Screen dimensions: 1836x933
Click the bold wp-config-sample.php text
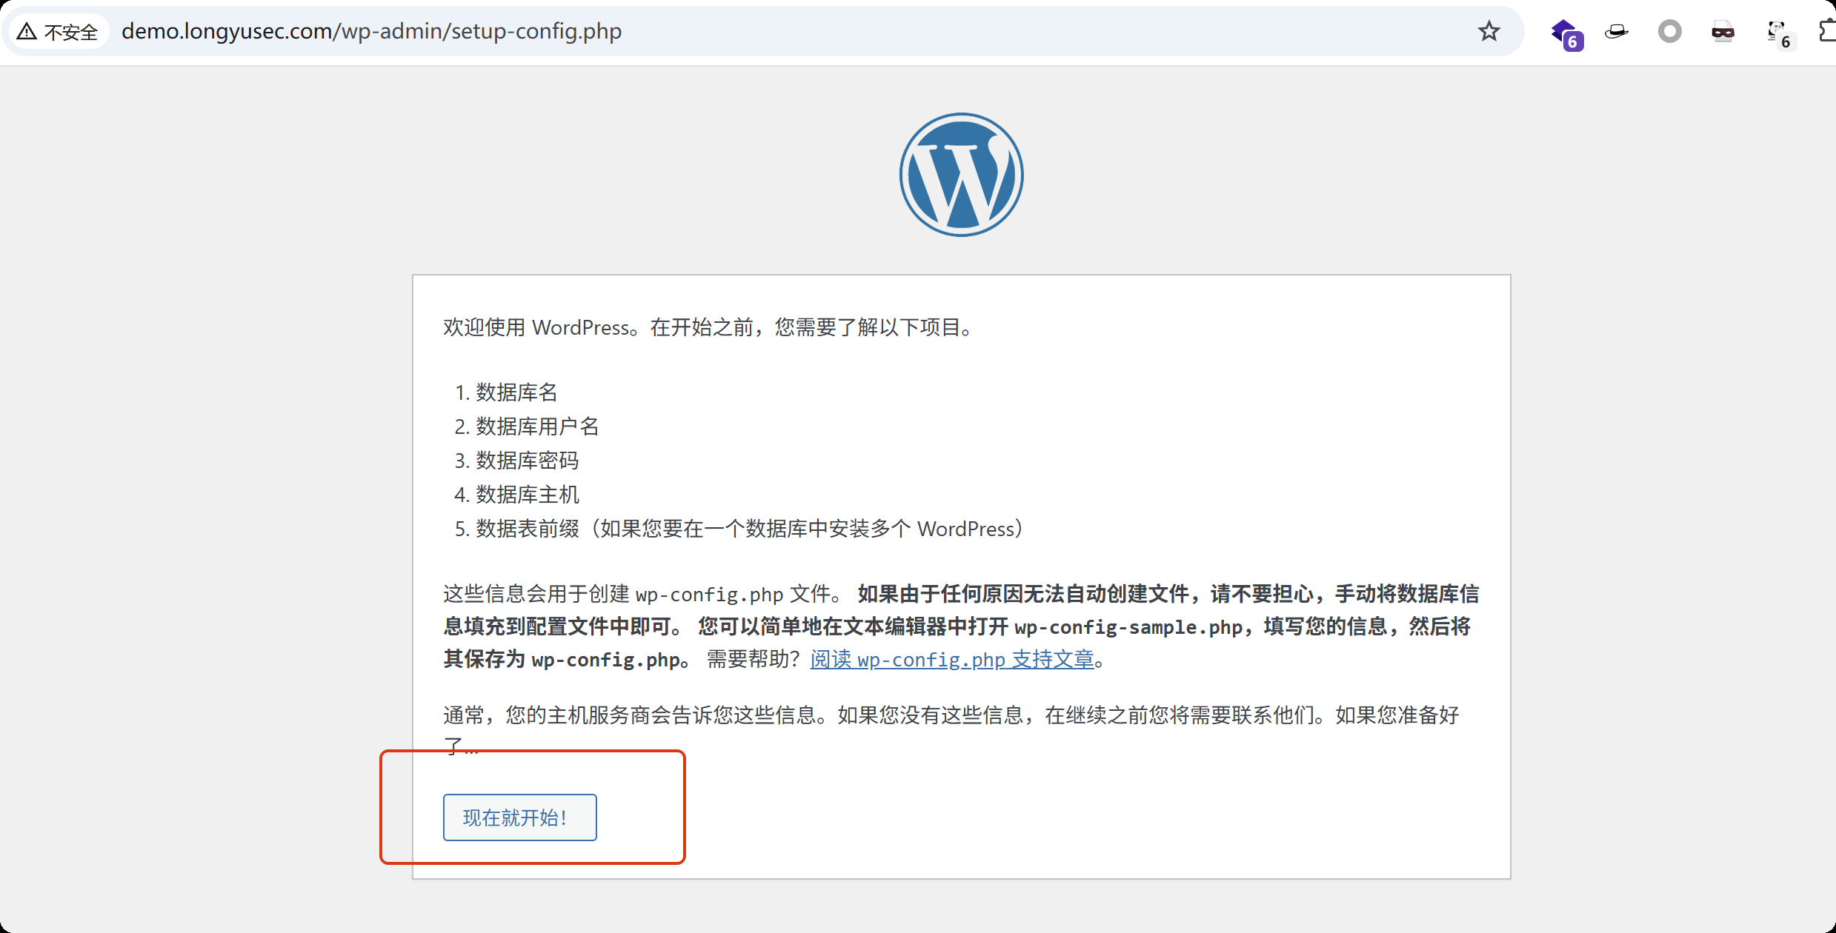[1127, 627]
